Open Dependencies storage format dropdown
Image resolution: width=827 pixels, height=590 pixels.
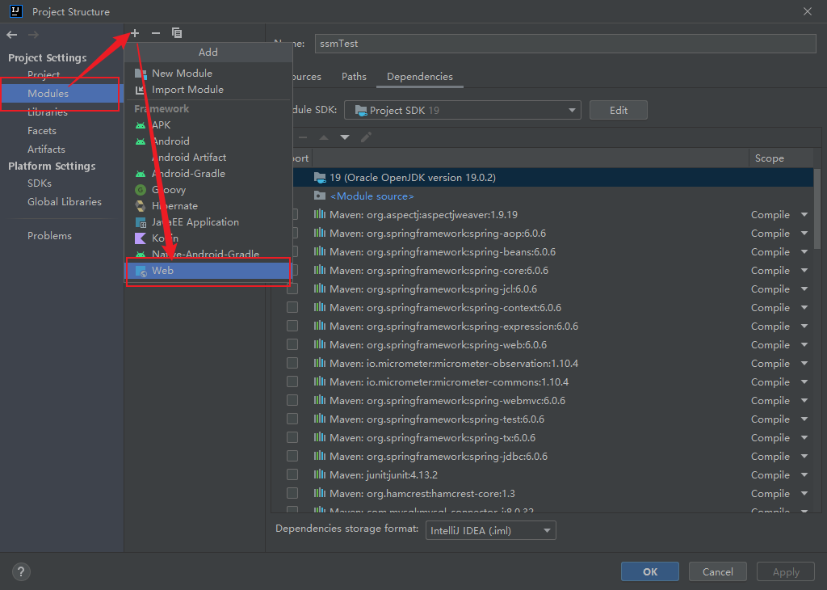click(x=490, y=530)
